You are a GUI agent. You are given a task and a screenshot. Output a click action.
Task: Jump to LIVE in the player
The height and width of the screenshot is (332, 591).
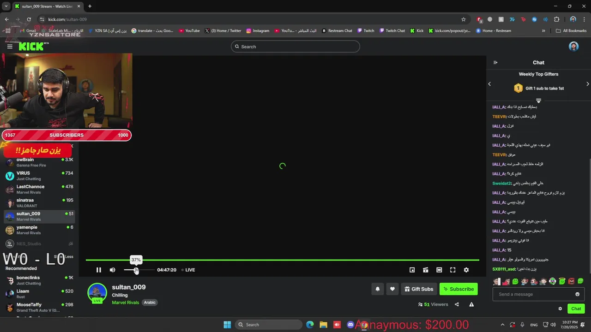tap(188, 270)
